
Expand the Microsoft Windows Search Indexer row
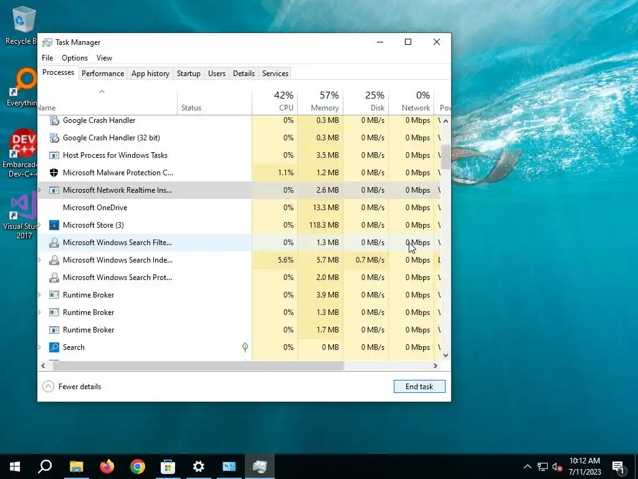tap(40, 260)
